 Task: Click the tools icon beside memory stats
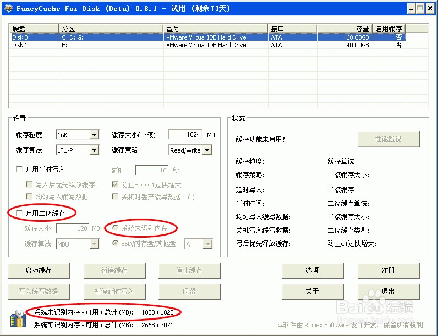coord(18,318)
